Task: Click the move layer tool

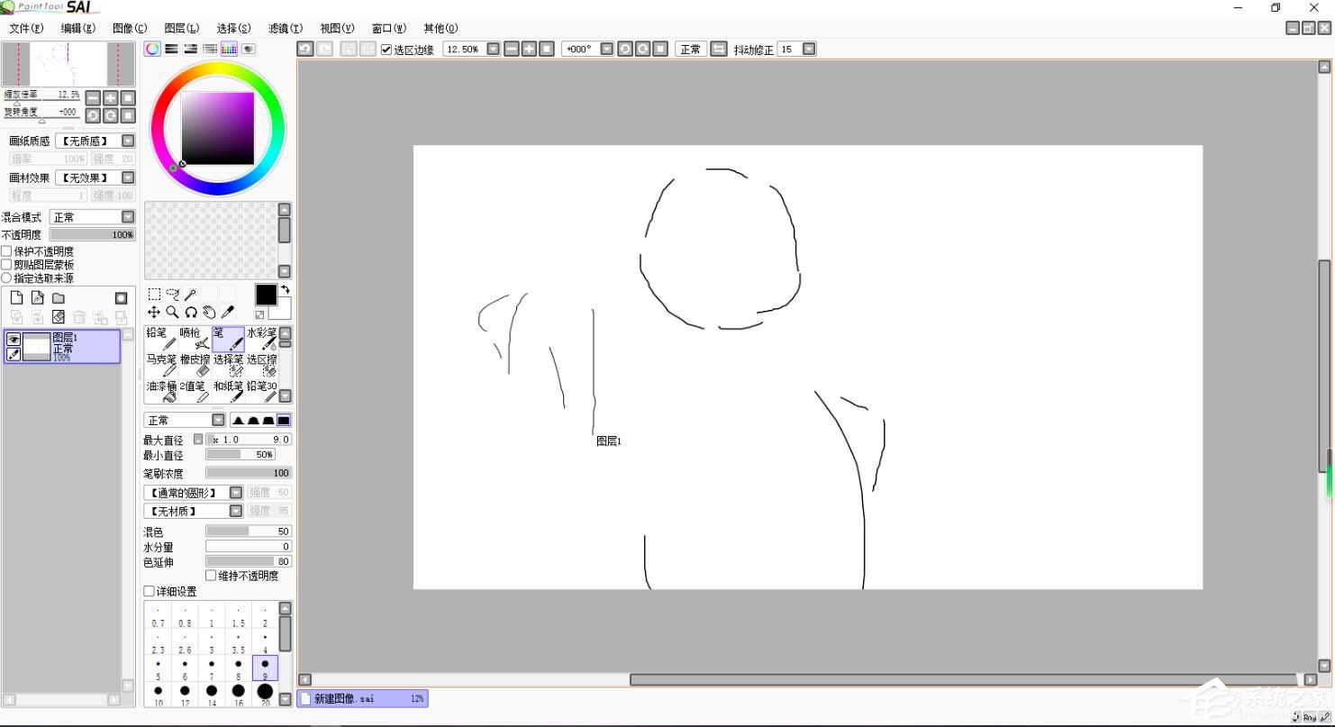Action: (x=154, y=312)
